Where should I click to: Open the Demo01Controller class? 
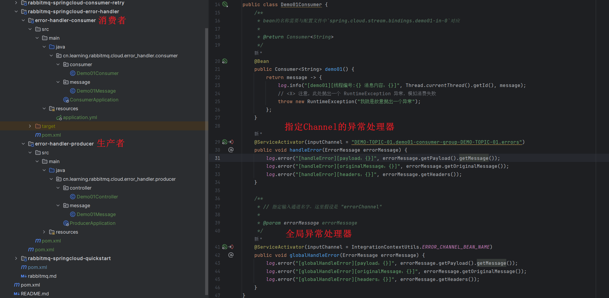(97, 197)
